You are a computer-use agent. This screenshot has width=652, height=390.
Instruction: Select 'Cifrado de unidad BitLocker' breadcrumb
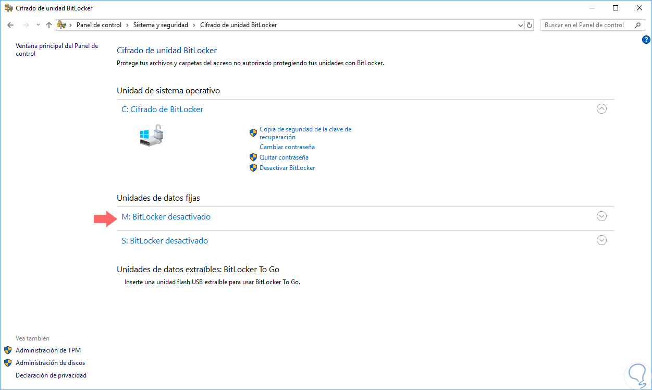[x=238, y=25]
